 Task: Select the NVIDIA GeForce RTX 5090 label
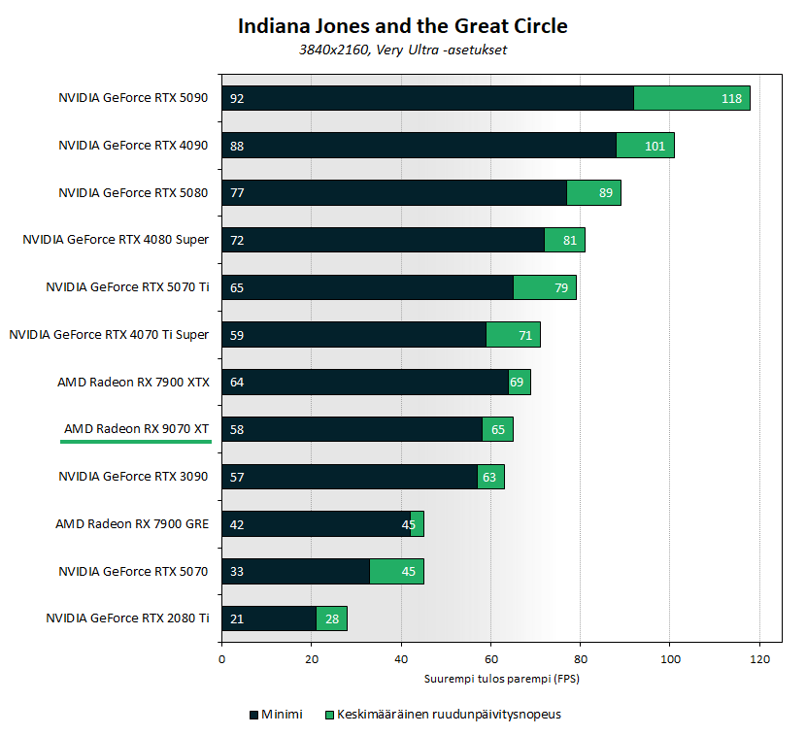[133, 98]
